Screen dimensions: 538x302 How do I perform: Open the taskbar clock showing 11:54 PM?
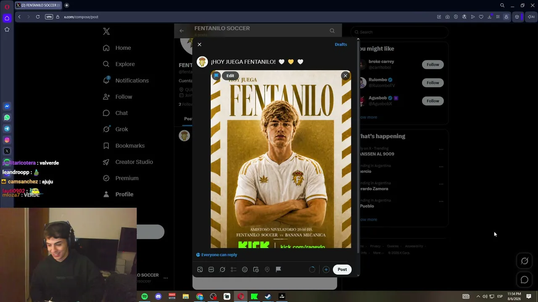(x=514, y=296)
